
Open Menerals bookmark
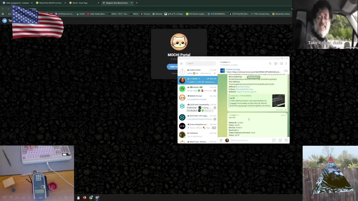click(157, 14)
